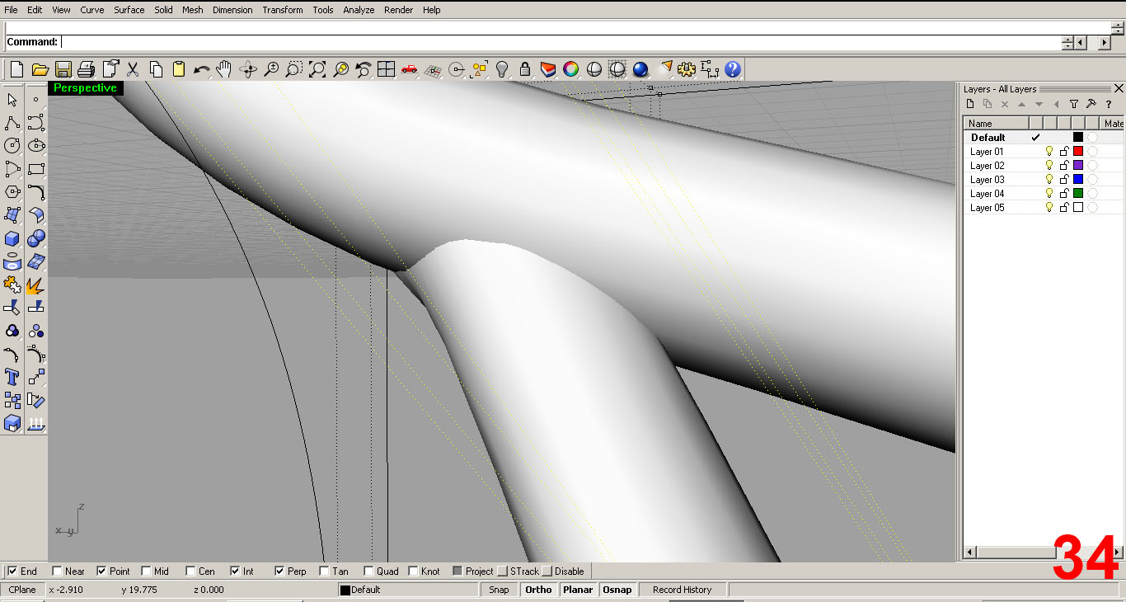Viewport: 1126px width, 602px height.
Task: Open the Perspective viewport title menu
Action: coord(86,87)
